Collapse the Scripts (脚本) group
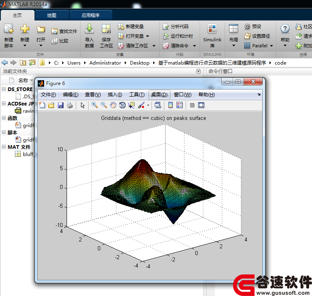Viewport: 312px width, 296px height. (4, 132)
